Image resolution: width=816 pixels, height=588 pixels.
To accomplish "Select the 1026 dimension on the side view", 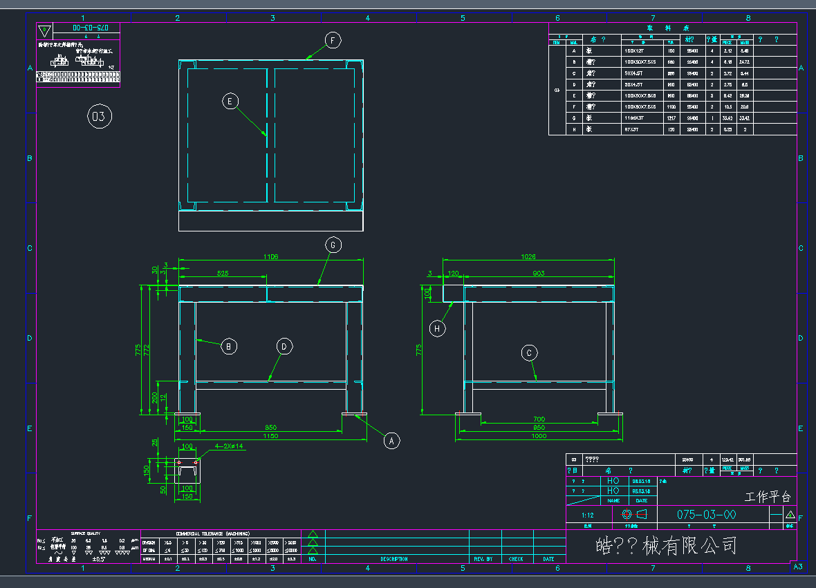I will 527,257.
